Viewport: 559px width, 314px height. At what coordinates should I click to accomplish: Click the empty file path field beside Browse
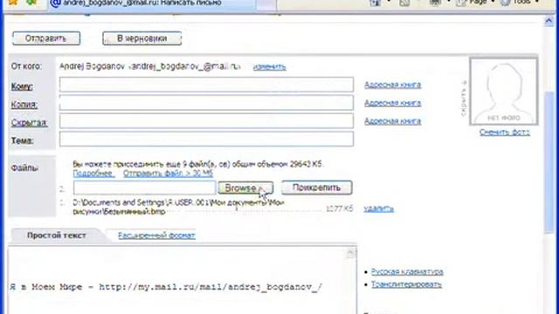(144, 188)
